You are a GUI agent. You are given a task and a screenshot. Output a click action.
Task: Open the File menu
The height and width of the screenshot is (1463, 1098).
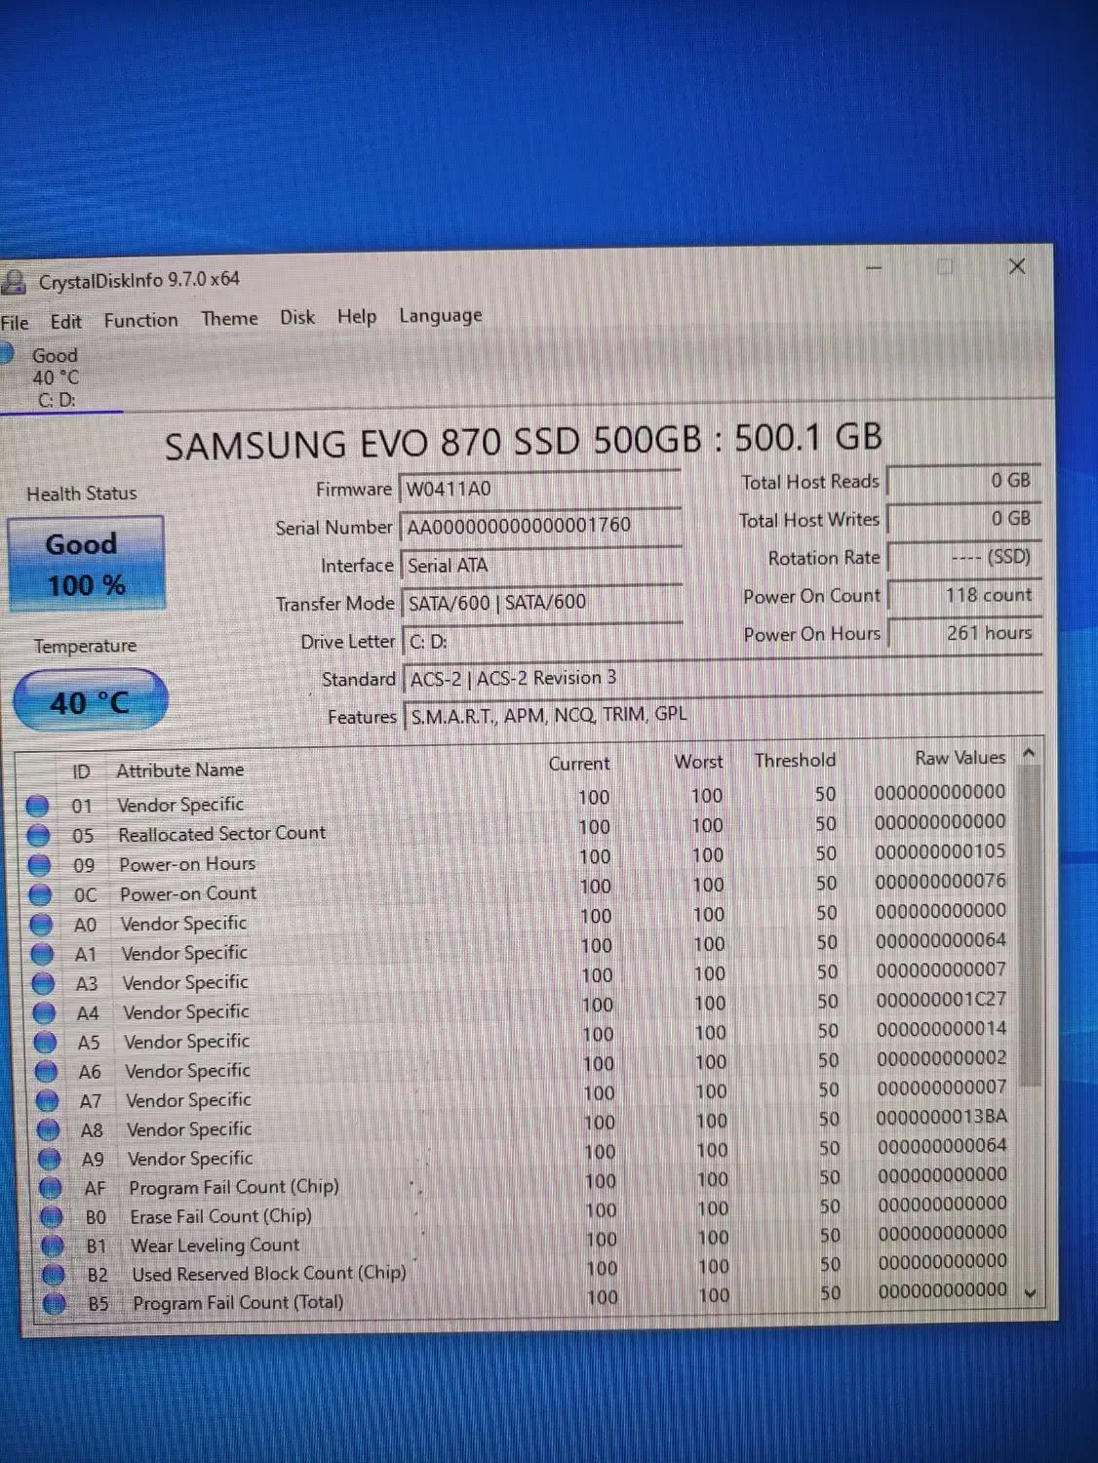tap(15, 323)
